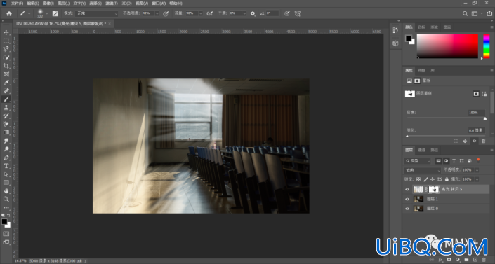
Task: Toggle the layer filter switch
Action: pyautogui.click(x=479, y=160)
